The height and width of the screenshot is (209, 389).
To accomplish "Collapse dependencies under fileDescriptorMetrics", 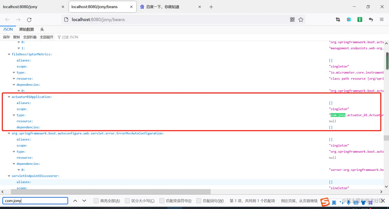I will tap(14, 85).
